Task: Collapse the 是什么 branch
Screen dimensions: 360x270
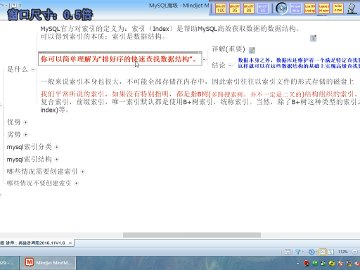Action: click(33, 70)
